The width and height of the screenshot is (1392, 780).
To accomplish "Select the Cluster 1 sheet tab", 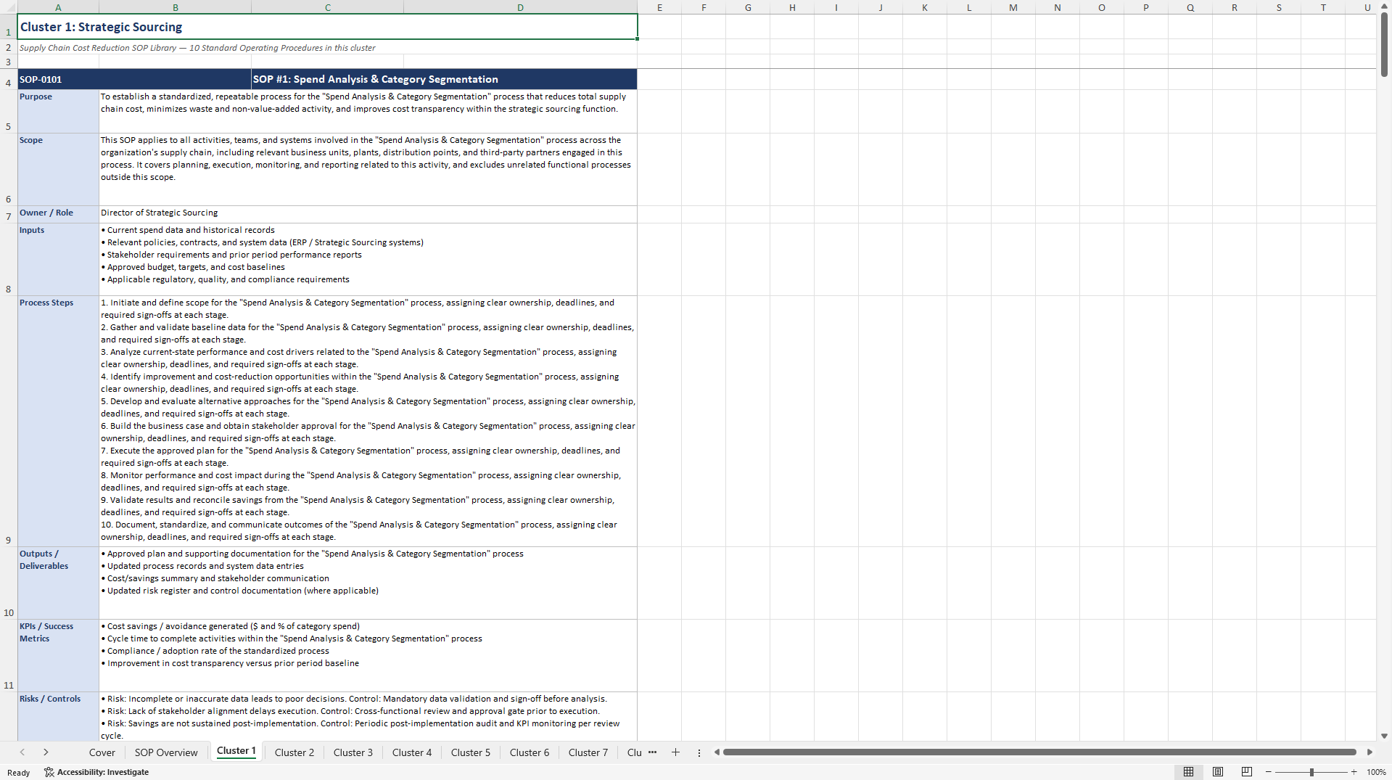I will point(236,752).
